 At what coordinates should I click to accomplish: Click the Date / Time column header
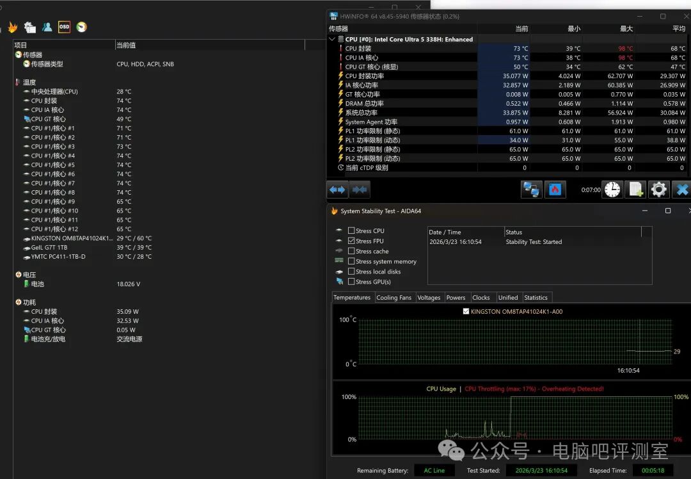(466, 232)
